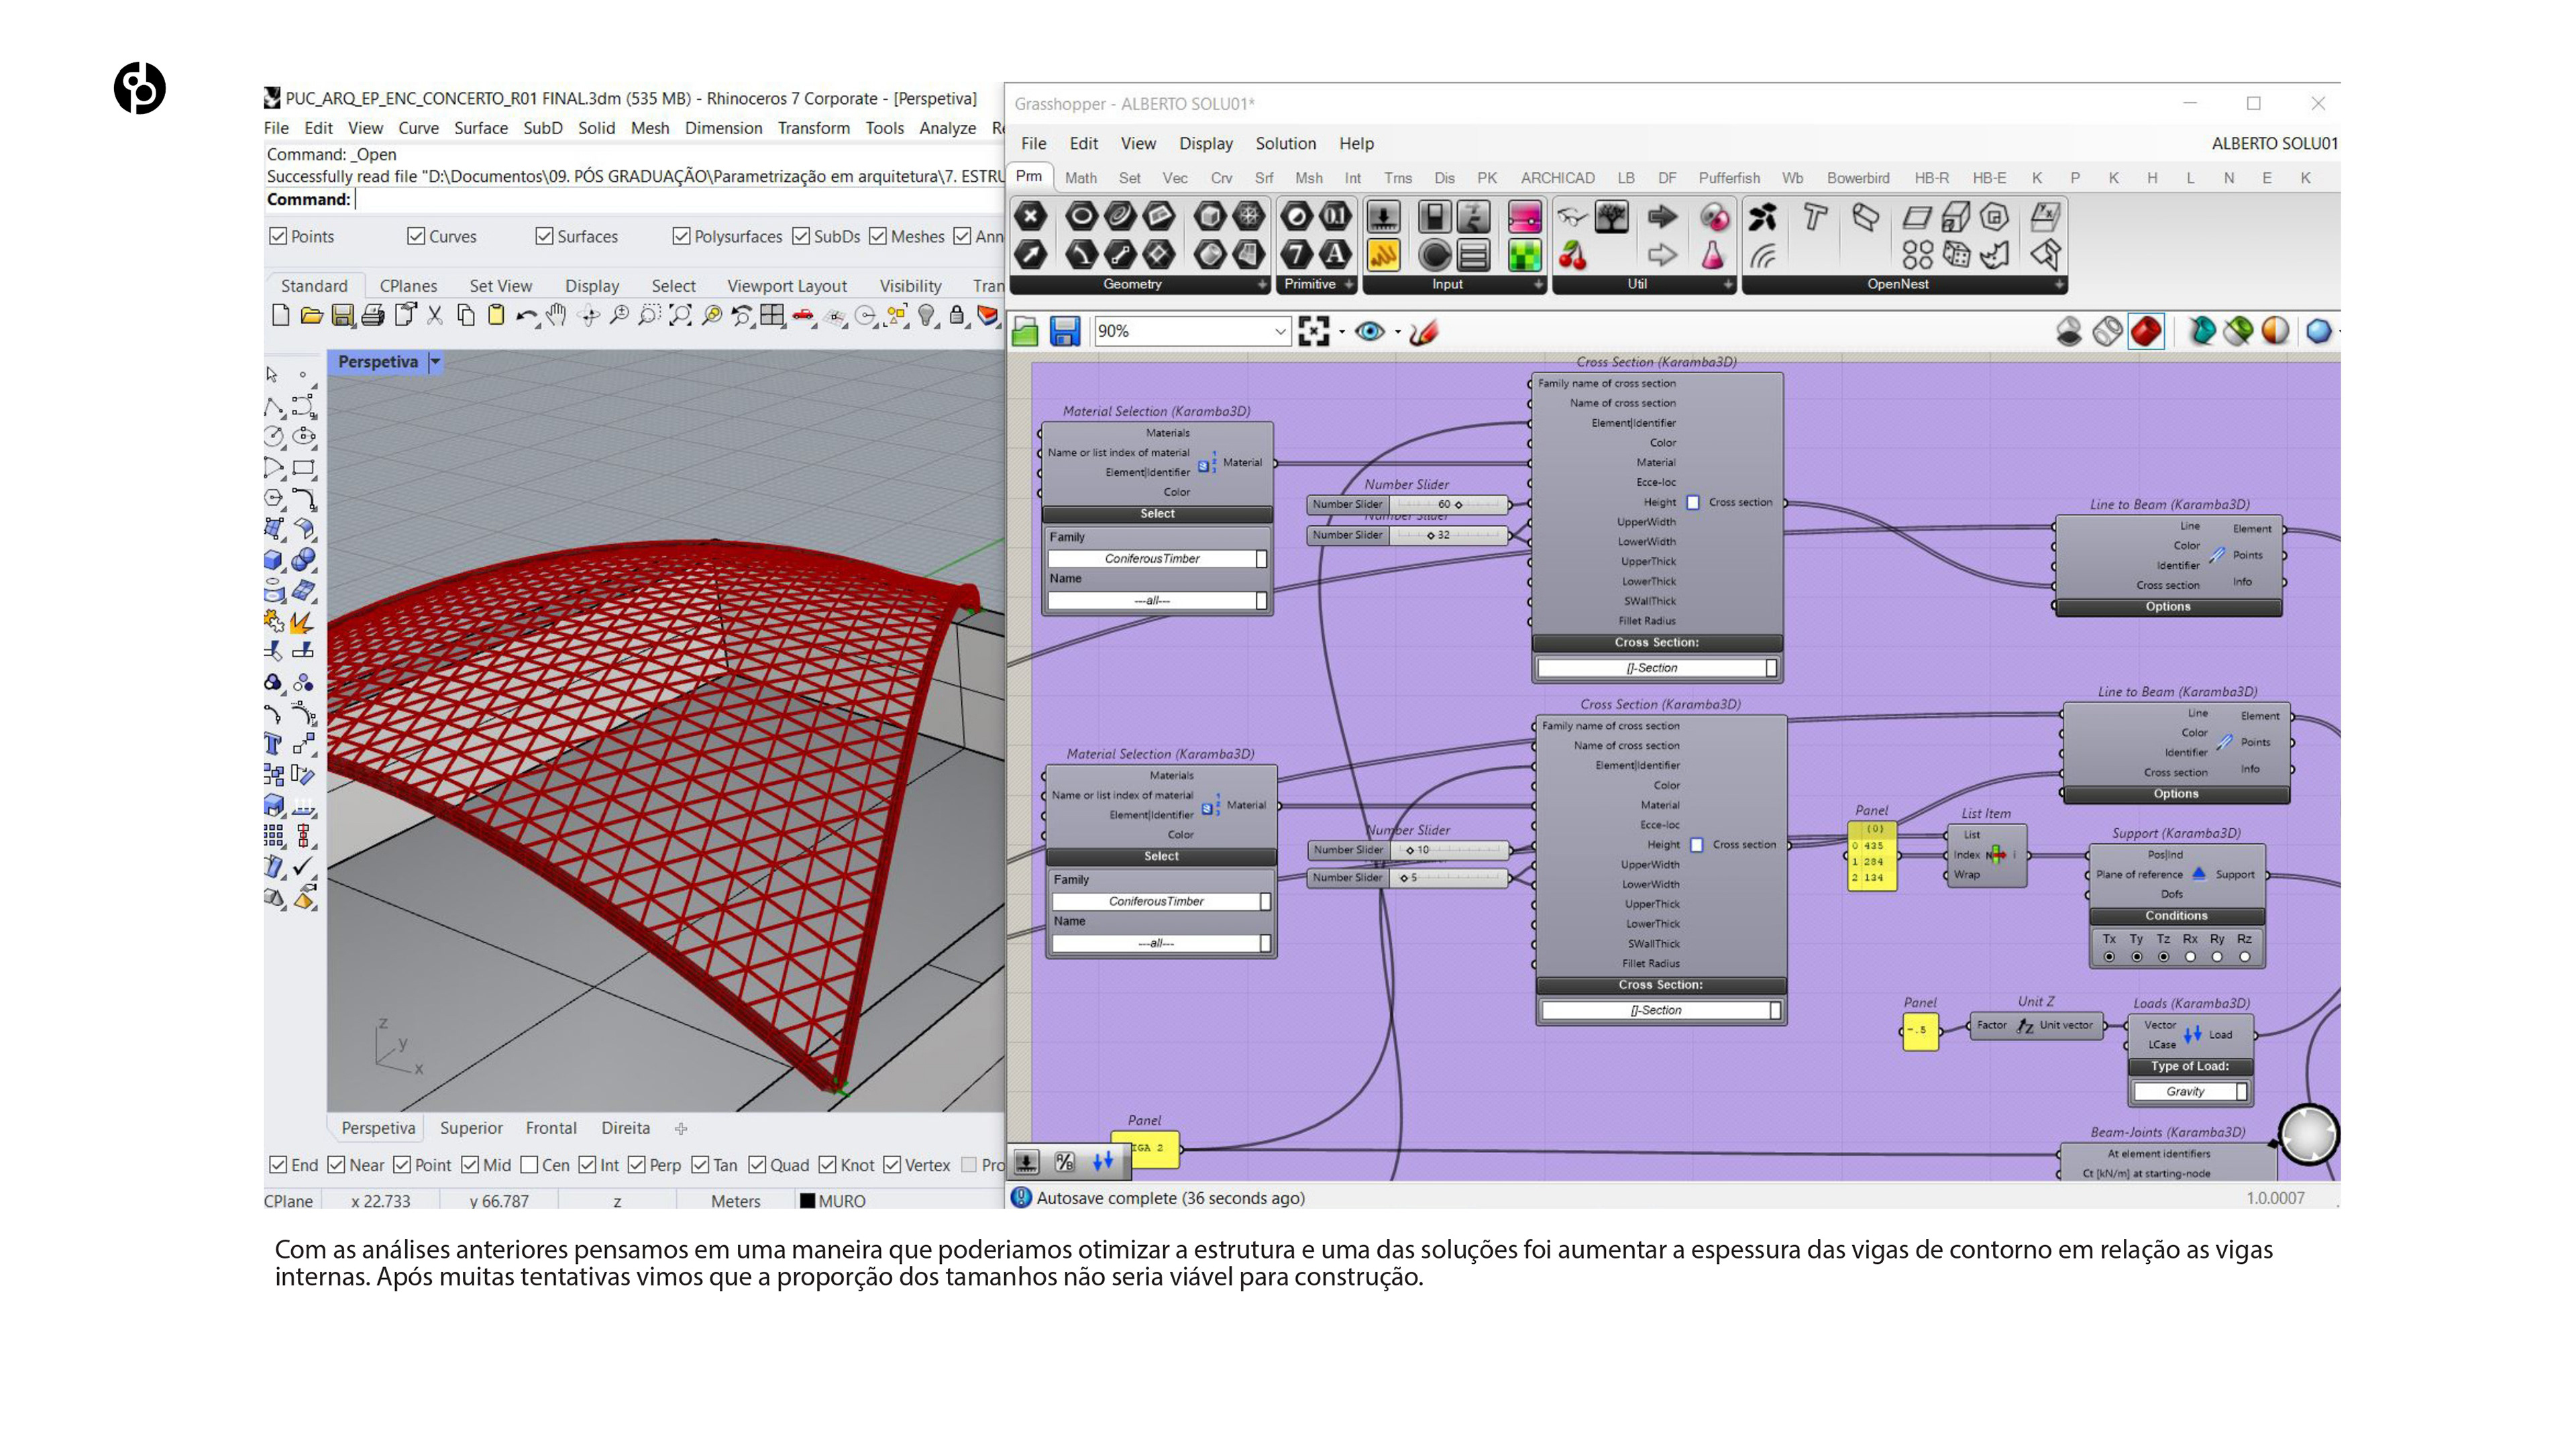Image resolution: width=2576 pixels, height=1449 pixels.
Task: Uncheck the Curves selection filter
Action: tap(416, 236)
